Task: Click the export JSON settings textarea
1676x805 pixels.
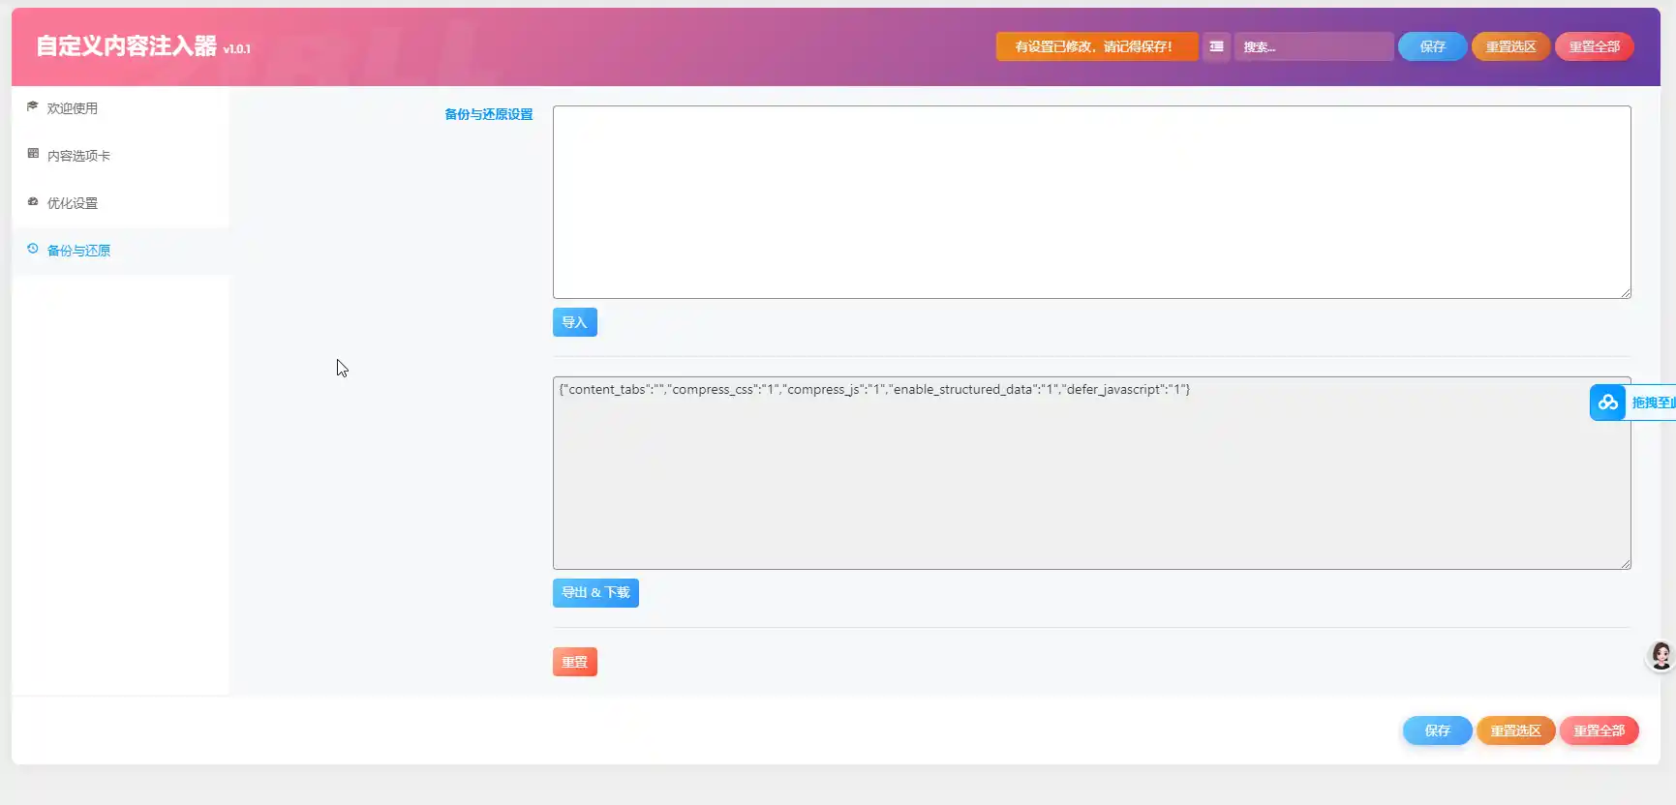Action: [1091, 472]
